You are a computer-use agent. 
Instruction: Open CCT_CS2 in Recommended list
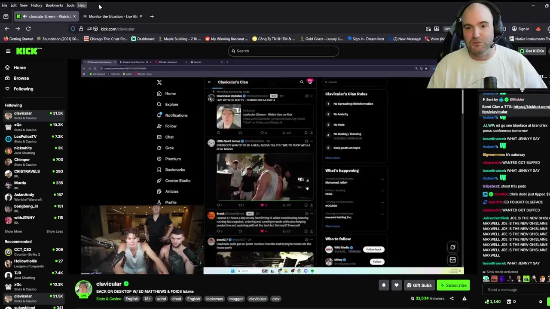point(34,251)
